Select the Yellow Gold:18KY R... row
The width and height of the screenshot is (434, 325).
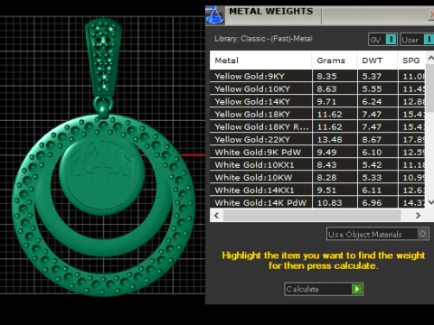[x=317, y=126]
